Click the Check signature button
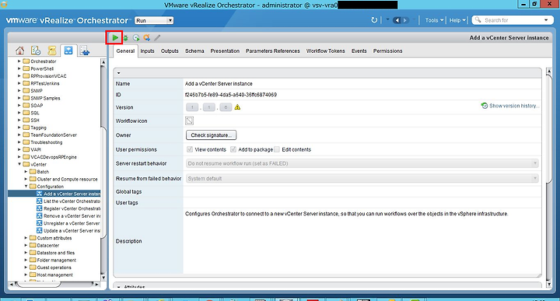Screen dimensions: 560x301 (211, 135)
